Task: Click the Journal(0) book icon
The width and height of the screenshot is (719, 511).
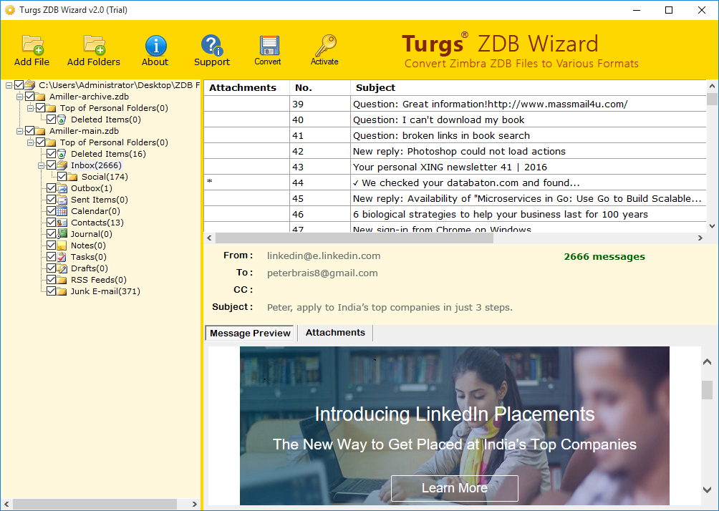Action: (62, 234)
